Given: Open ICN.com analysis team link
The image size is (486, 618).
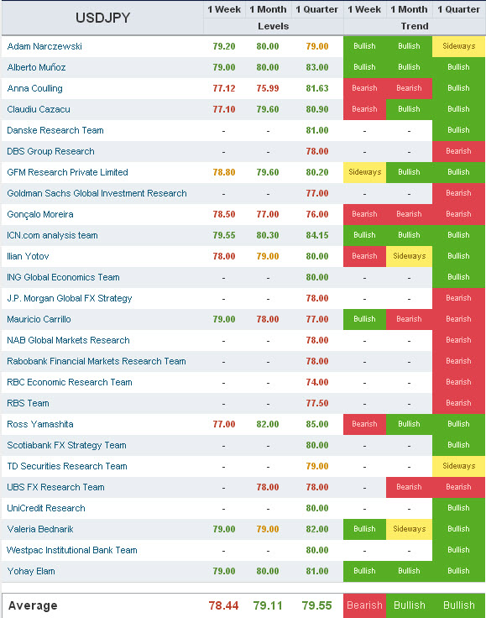Looking at the screenshot, I should tap(52, 235).
